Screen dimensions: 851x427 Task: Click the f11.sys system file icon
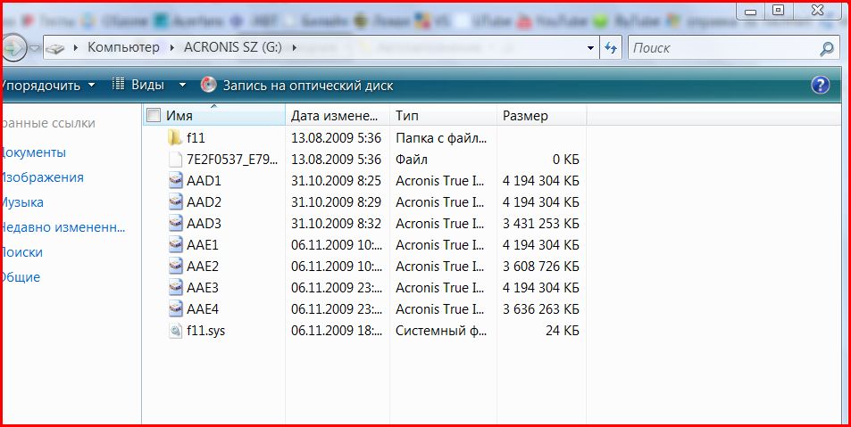point(175,331)
